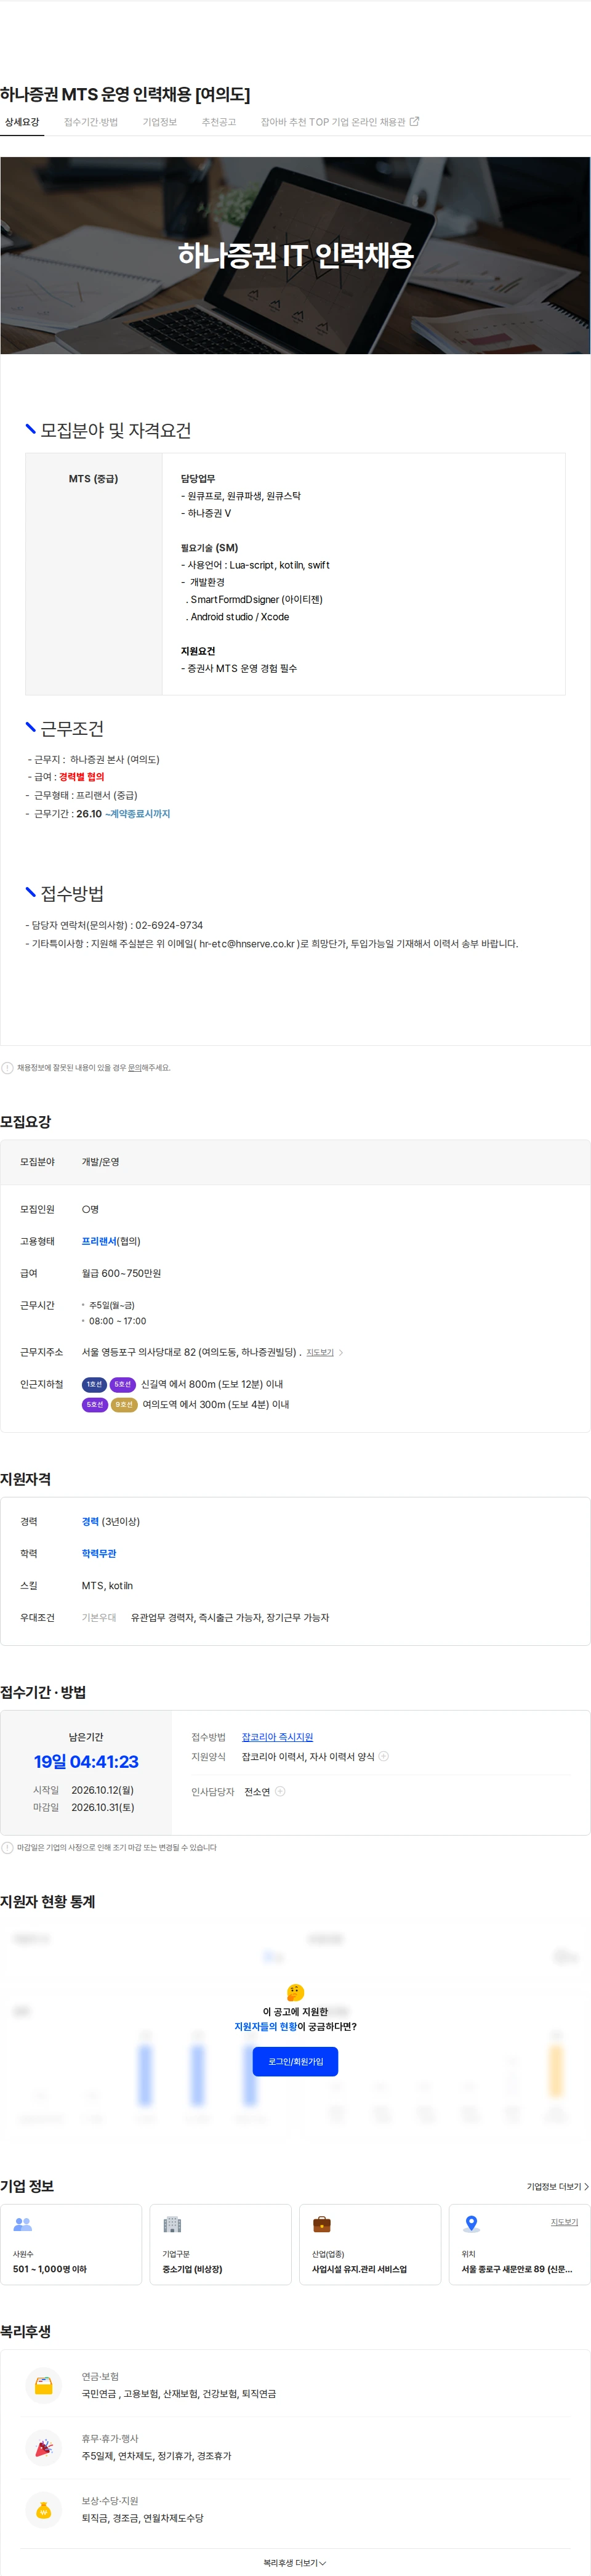The image size is (591, 2576).
Task: Click the info icon beside 채용정보에 잘못된 내용
Action: coord(7,1068)
